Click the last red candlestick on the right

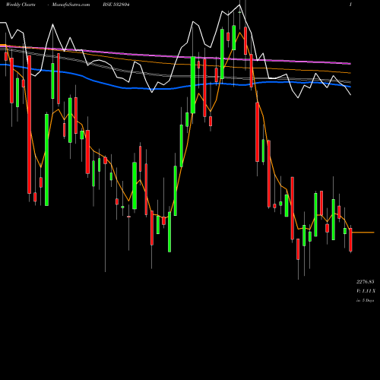tap(350, 239)
